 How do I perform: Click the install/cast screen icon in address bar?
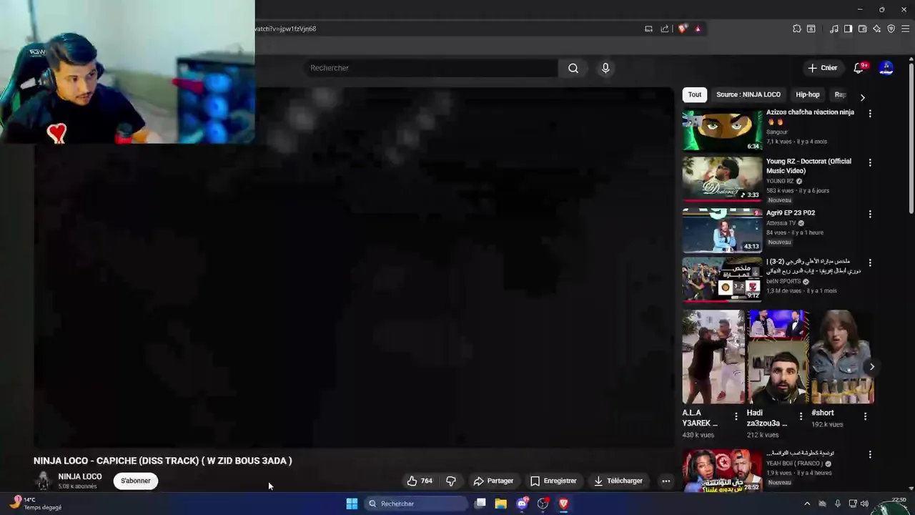click(x=648, y=29)
